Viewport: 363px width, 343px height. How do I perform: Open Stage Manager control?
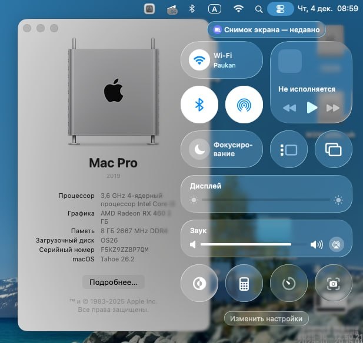289,149
